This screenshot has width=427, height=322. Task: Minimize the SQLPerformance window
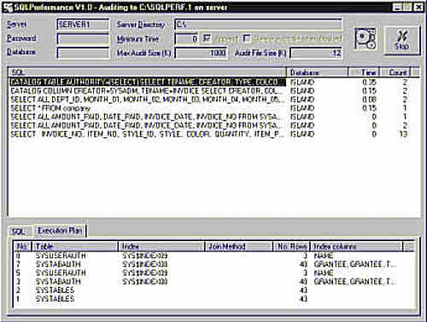point(397,8)
